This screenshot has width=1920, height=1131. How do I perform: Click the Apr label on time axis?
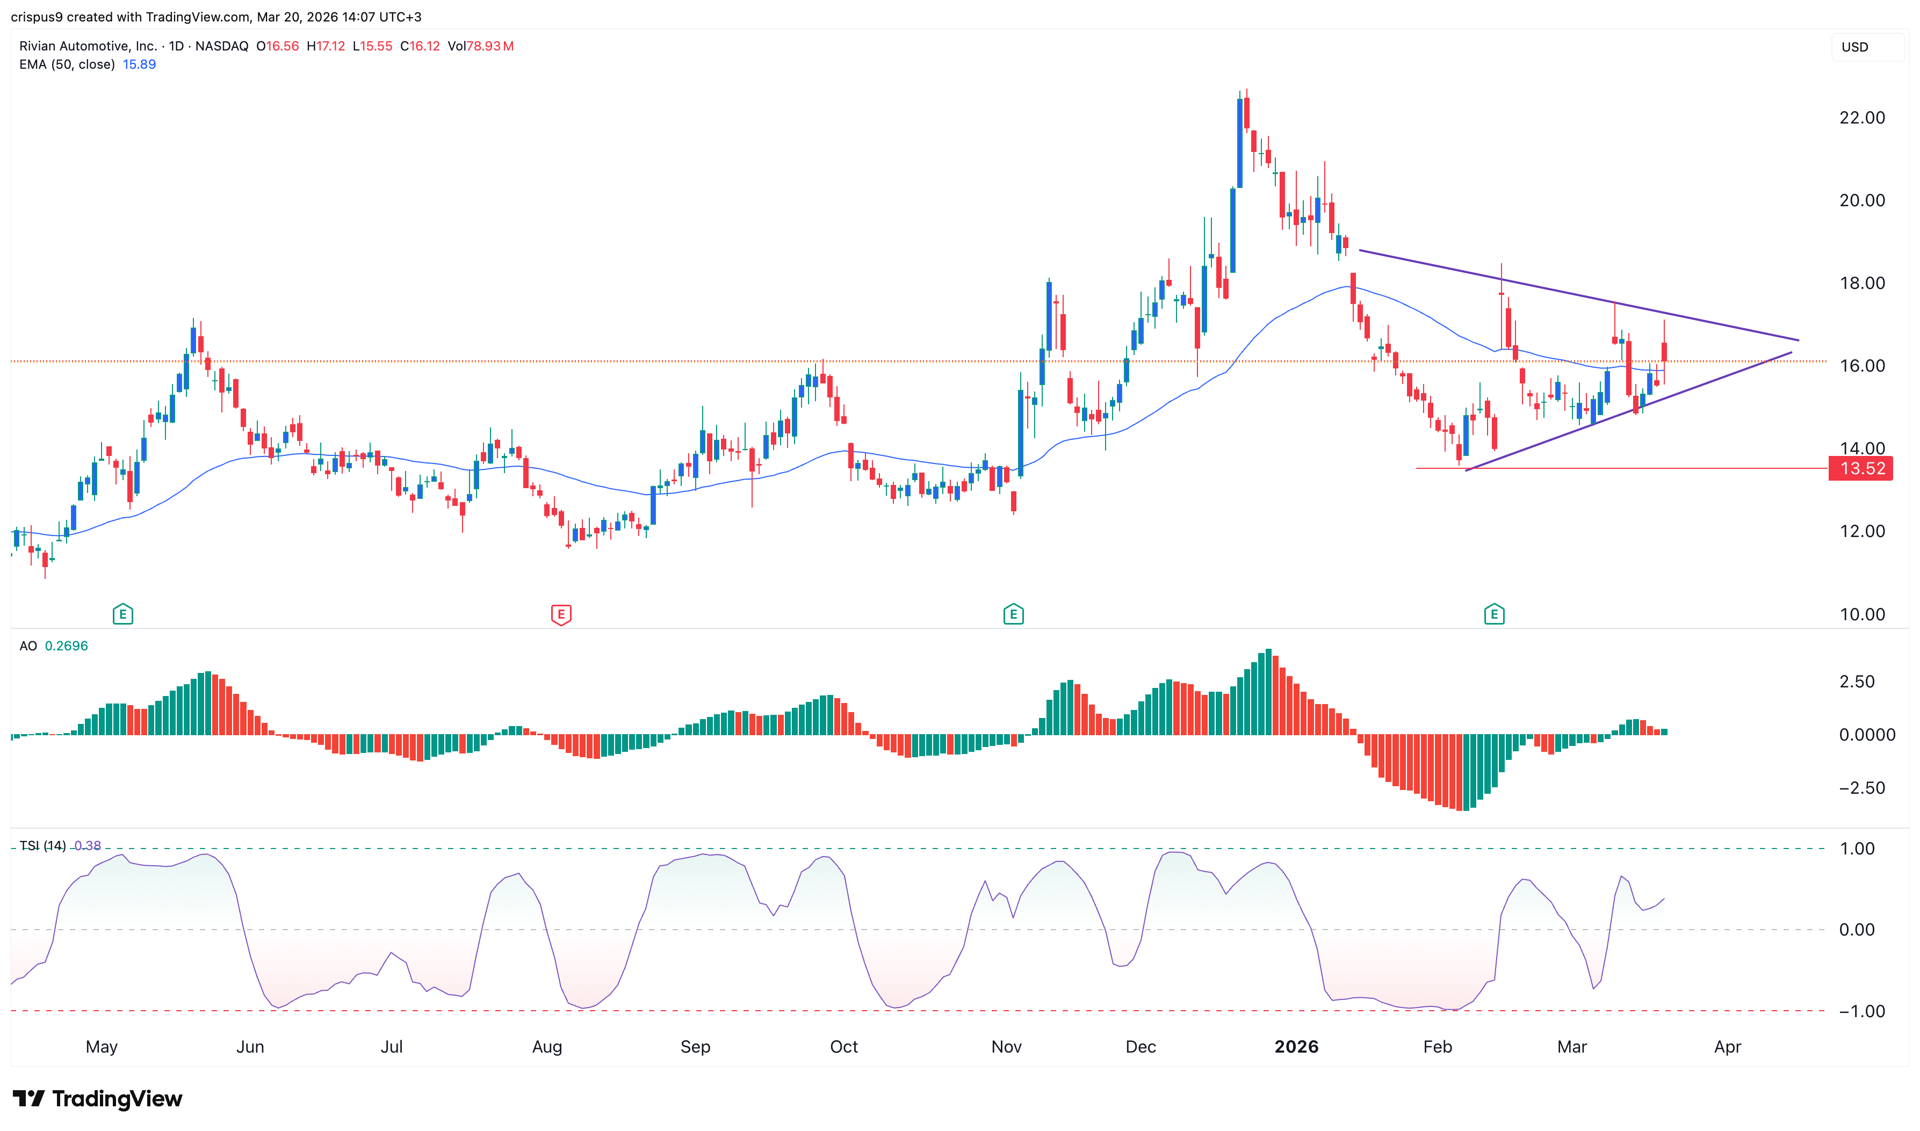[x=1727, y=1047]
